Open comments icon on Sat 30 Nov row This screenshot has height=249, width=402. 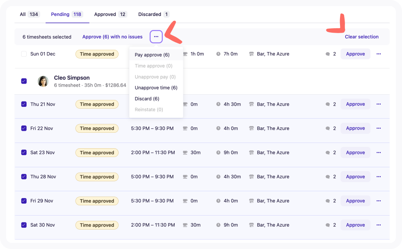coord(328,225)
